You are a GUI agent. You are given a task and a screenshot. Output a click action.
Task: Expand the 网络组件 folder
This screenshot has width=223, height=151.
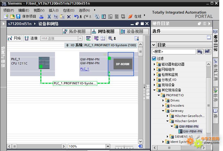[x=154, y=69]
